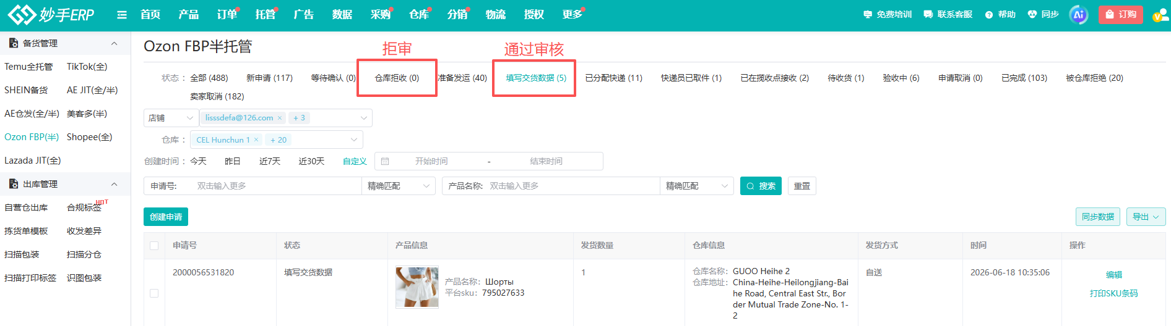Viewport: 1171px width, 326px height.
Task: Open the 采购 menu
Action: (381, 14)
